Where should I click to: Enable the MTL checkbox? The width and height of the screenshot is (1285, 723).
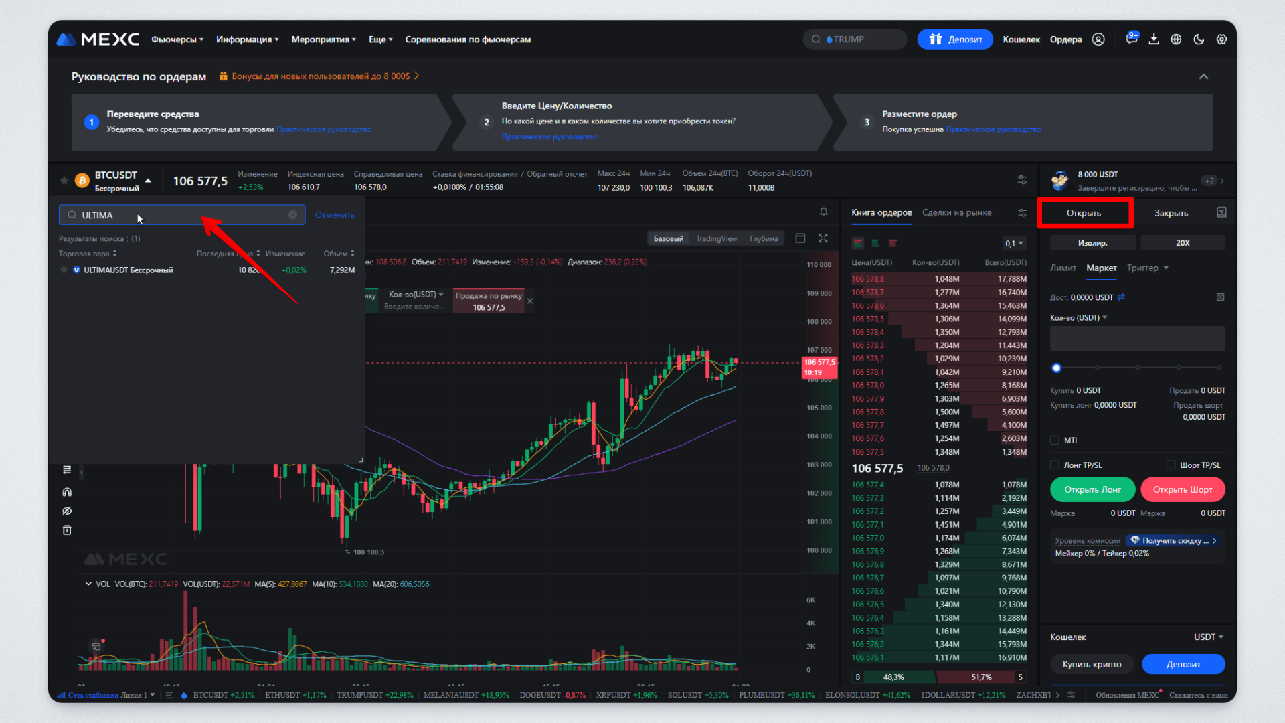[1055, 440]
